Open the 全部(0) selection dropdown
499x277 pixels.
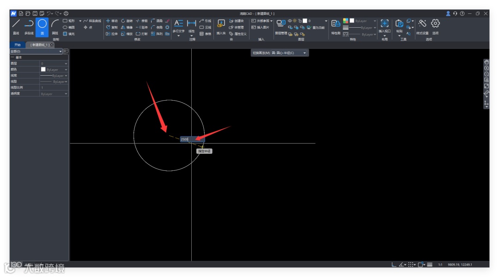(x=36, y=51)
